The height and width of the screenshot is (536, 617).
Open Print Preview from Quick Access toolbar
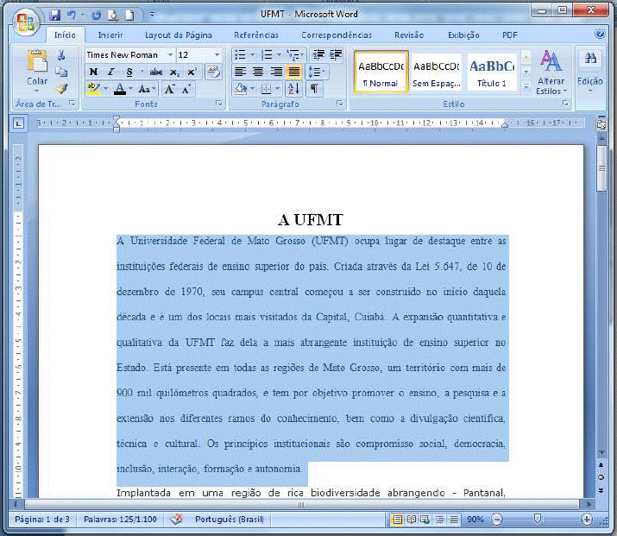coord(113,16)
